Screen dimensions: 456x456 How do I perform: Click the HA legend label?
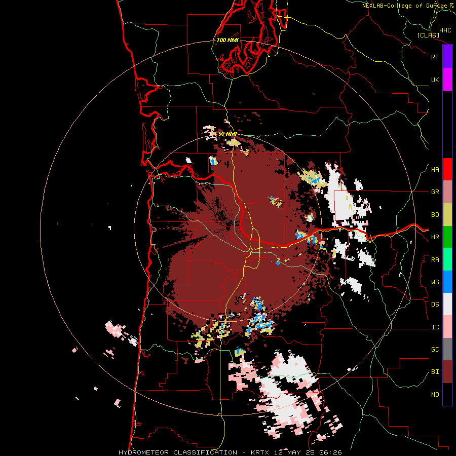435,170
